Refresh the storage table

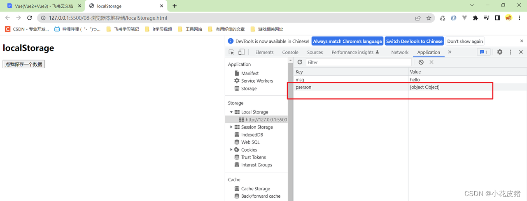coord(300,62)
